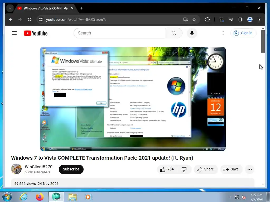Open the Chrome three-dot menu
270x202 pixels.
259,19
